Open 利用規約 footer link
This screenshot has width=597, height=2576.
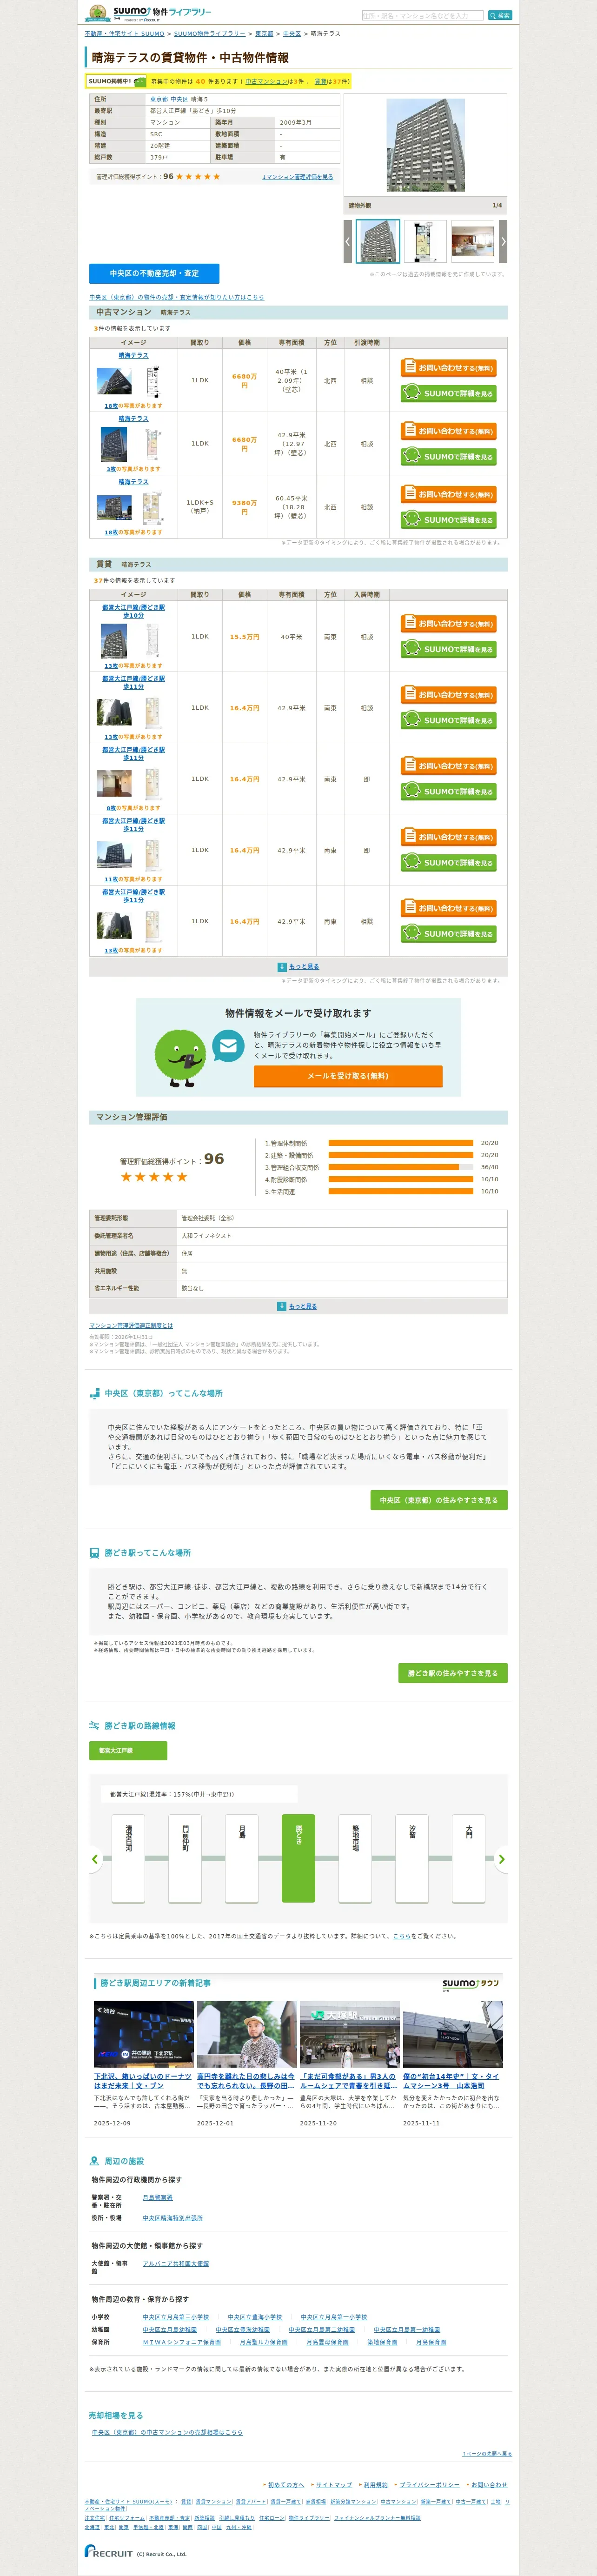[x=376, y=2485]
